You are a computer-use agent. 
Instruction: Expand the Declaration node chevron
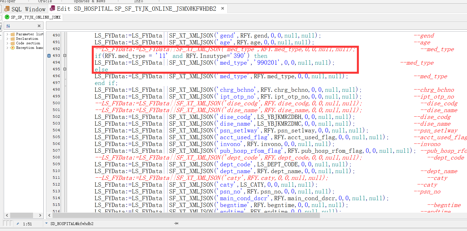tap(7, 39)
